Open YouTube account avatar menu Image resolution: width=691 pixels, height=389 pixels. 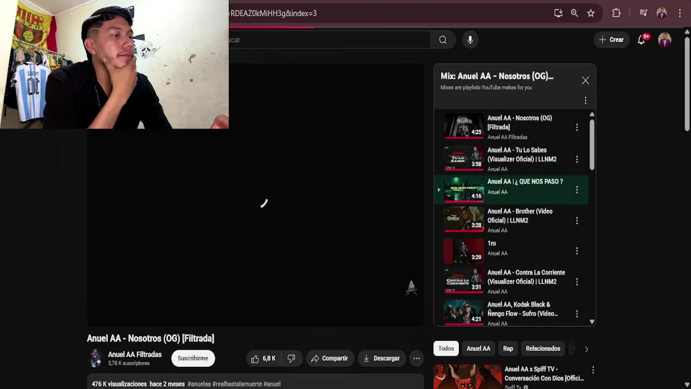(x=665, y=39)
